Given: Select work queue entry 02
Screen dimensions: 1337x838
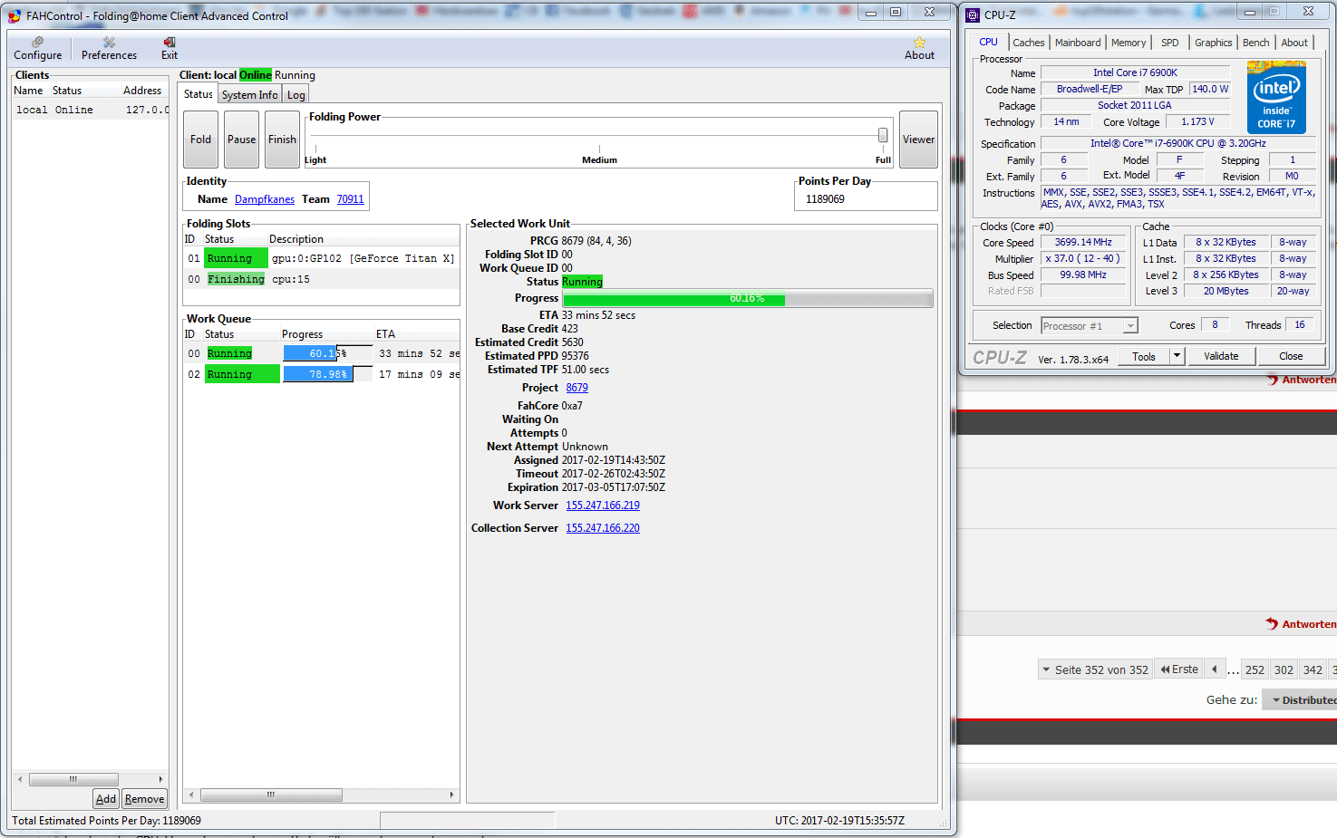Looking at the screenshot, I should click(321, 374).
